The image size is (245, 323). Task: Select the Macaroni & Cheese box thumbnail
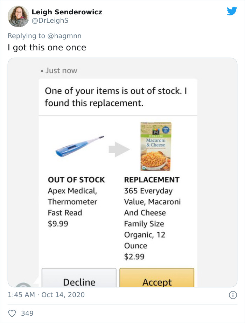[x=156, y=146]
